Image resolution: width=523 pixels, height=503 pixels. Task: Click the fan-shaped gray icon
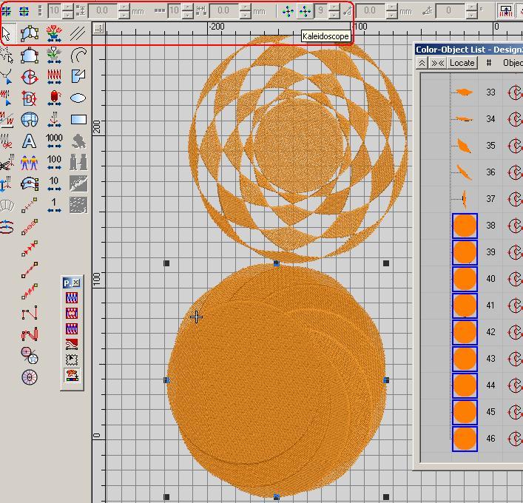coord(7,206)
